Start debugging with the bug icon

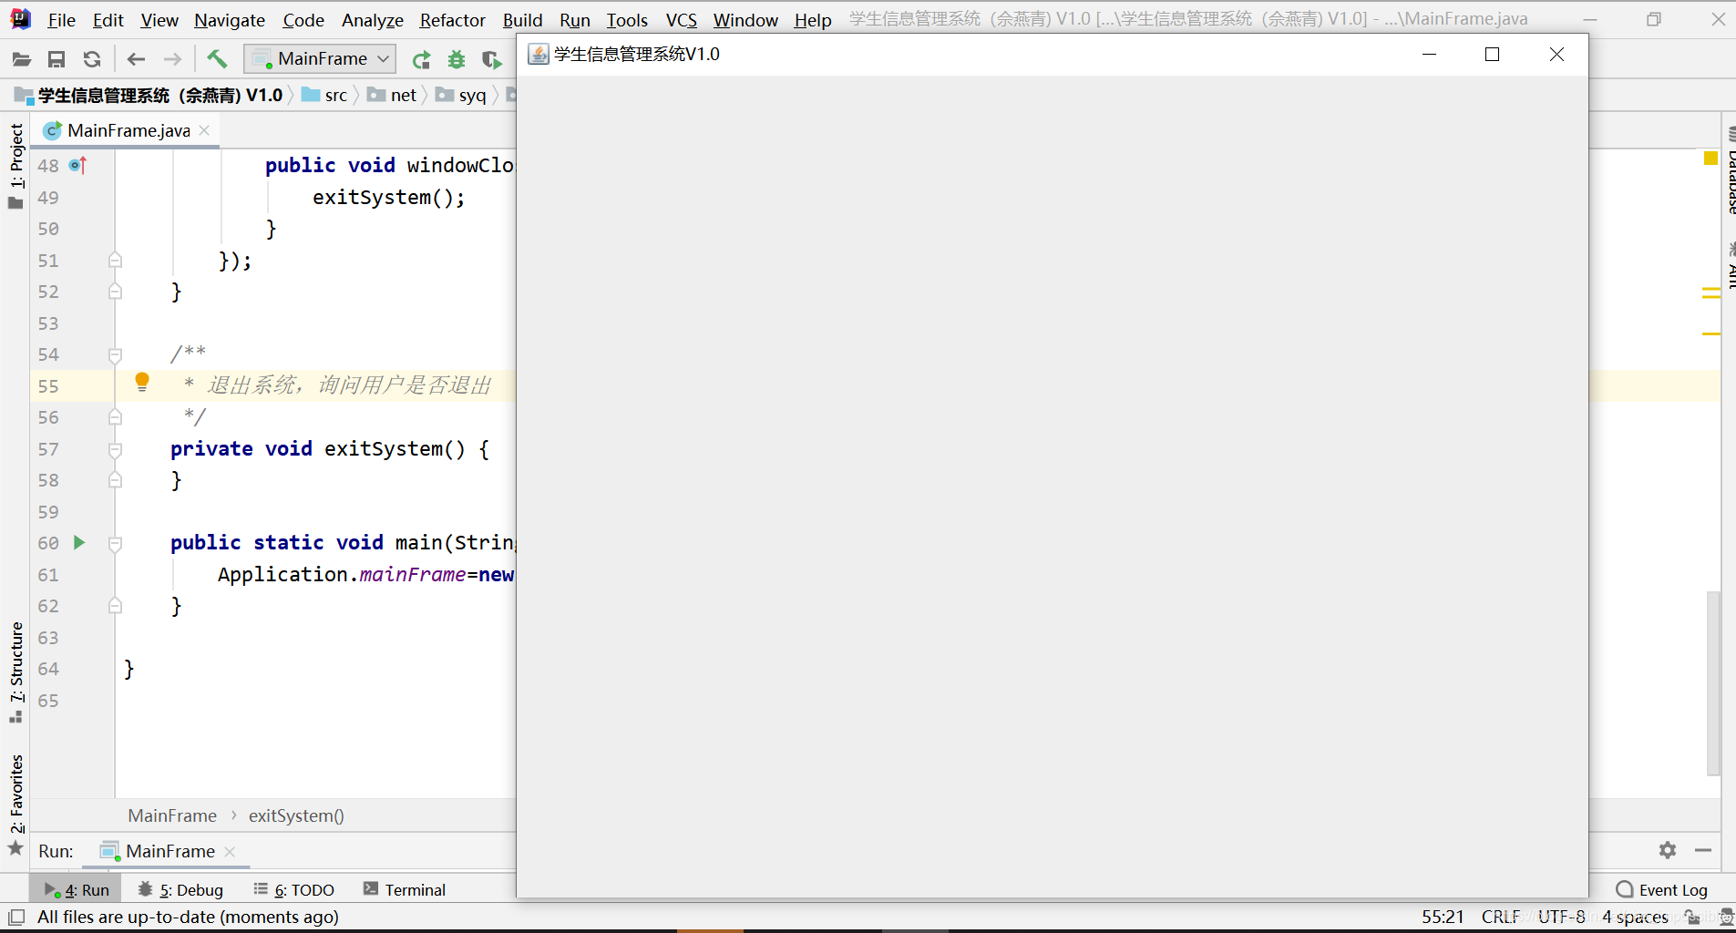(457, 60)
